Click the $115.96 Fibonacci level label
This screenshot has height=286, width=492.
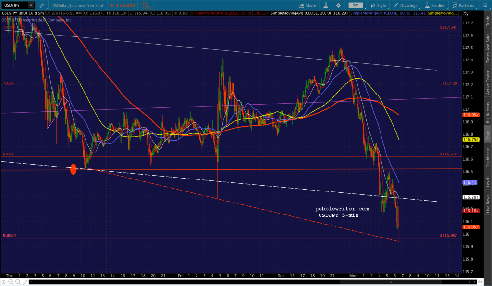pyautogui.click(x=448, y=235)
